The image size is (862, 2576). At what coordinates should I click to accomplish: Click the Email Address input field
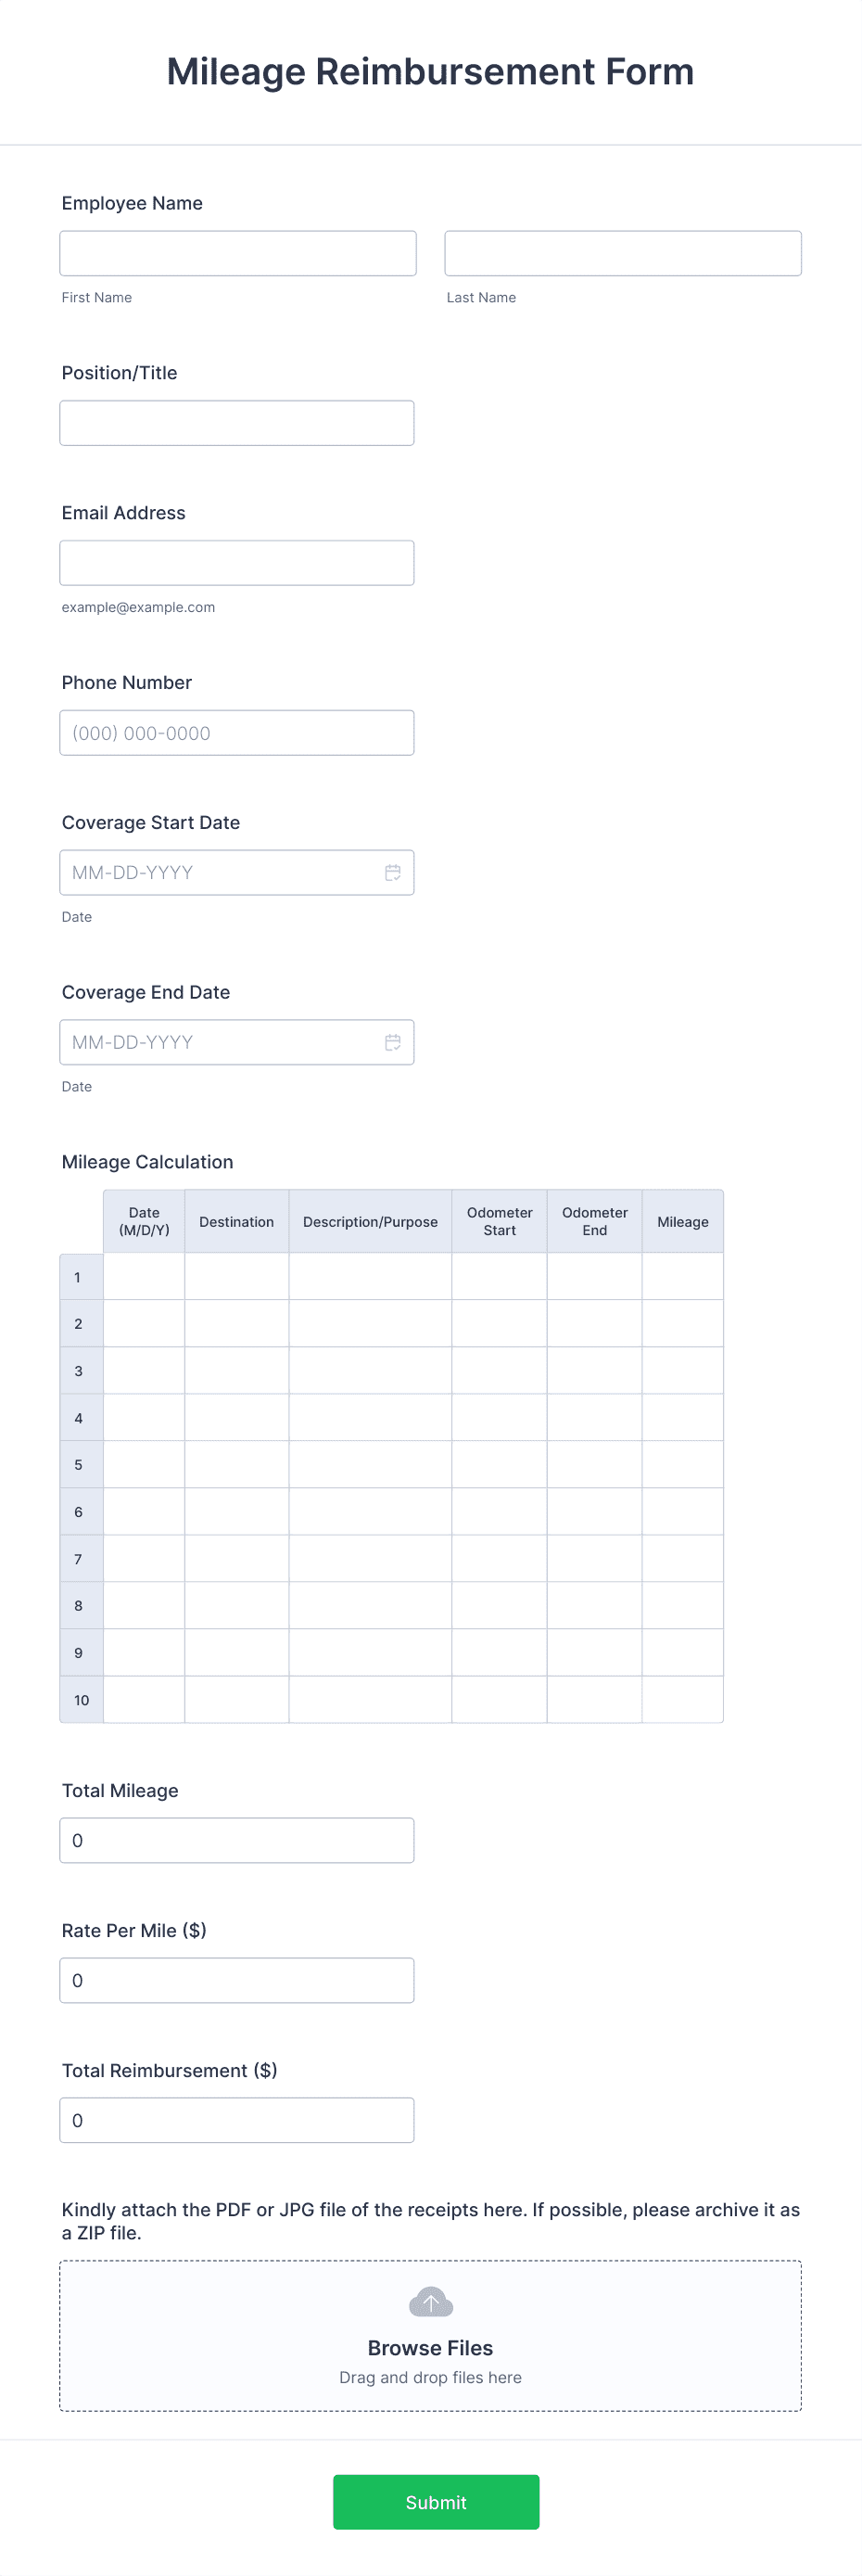[237, 562]
